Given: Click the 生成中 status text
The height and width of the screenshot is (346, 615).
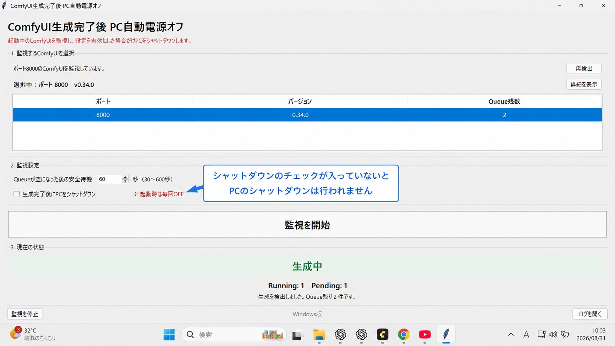Looking at the screenshot, I should [x=307, y=266].
